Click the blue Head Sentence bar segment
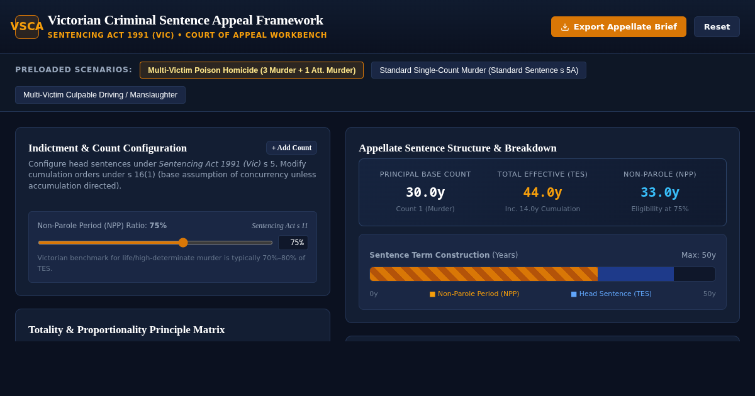The image size is (755, 396). pyautogui.click(x=635, y=274)
